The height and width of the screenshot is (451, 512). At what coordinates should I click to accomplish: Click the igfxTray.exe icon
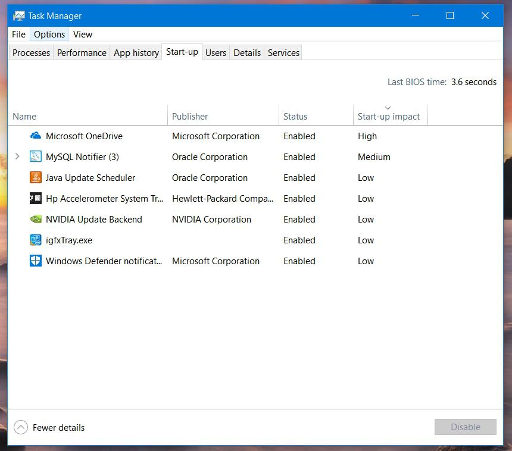pyautogui.click(x=36, y=240)
